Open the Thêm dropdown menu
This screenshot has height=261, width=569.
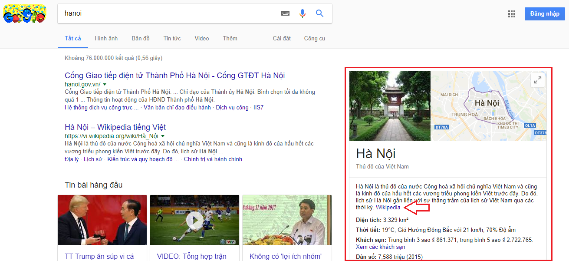(x=230, y=38)
